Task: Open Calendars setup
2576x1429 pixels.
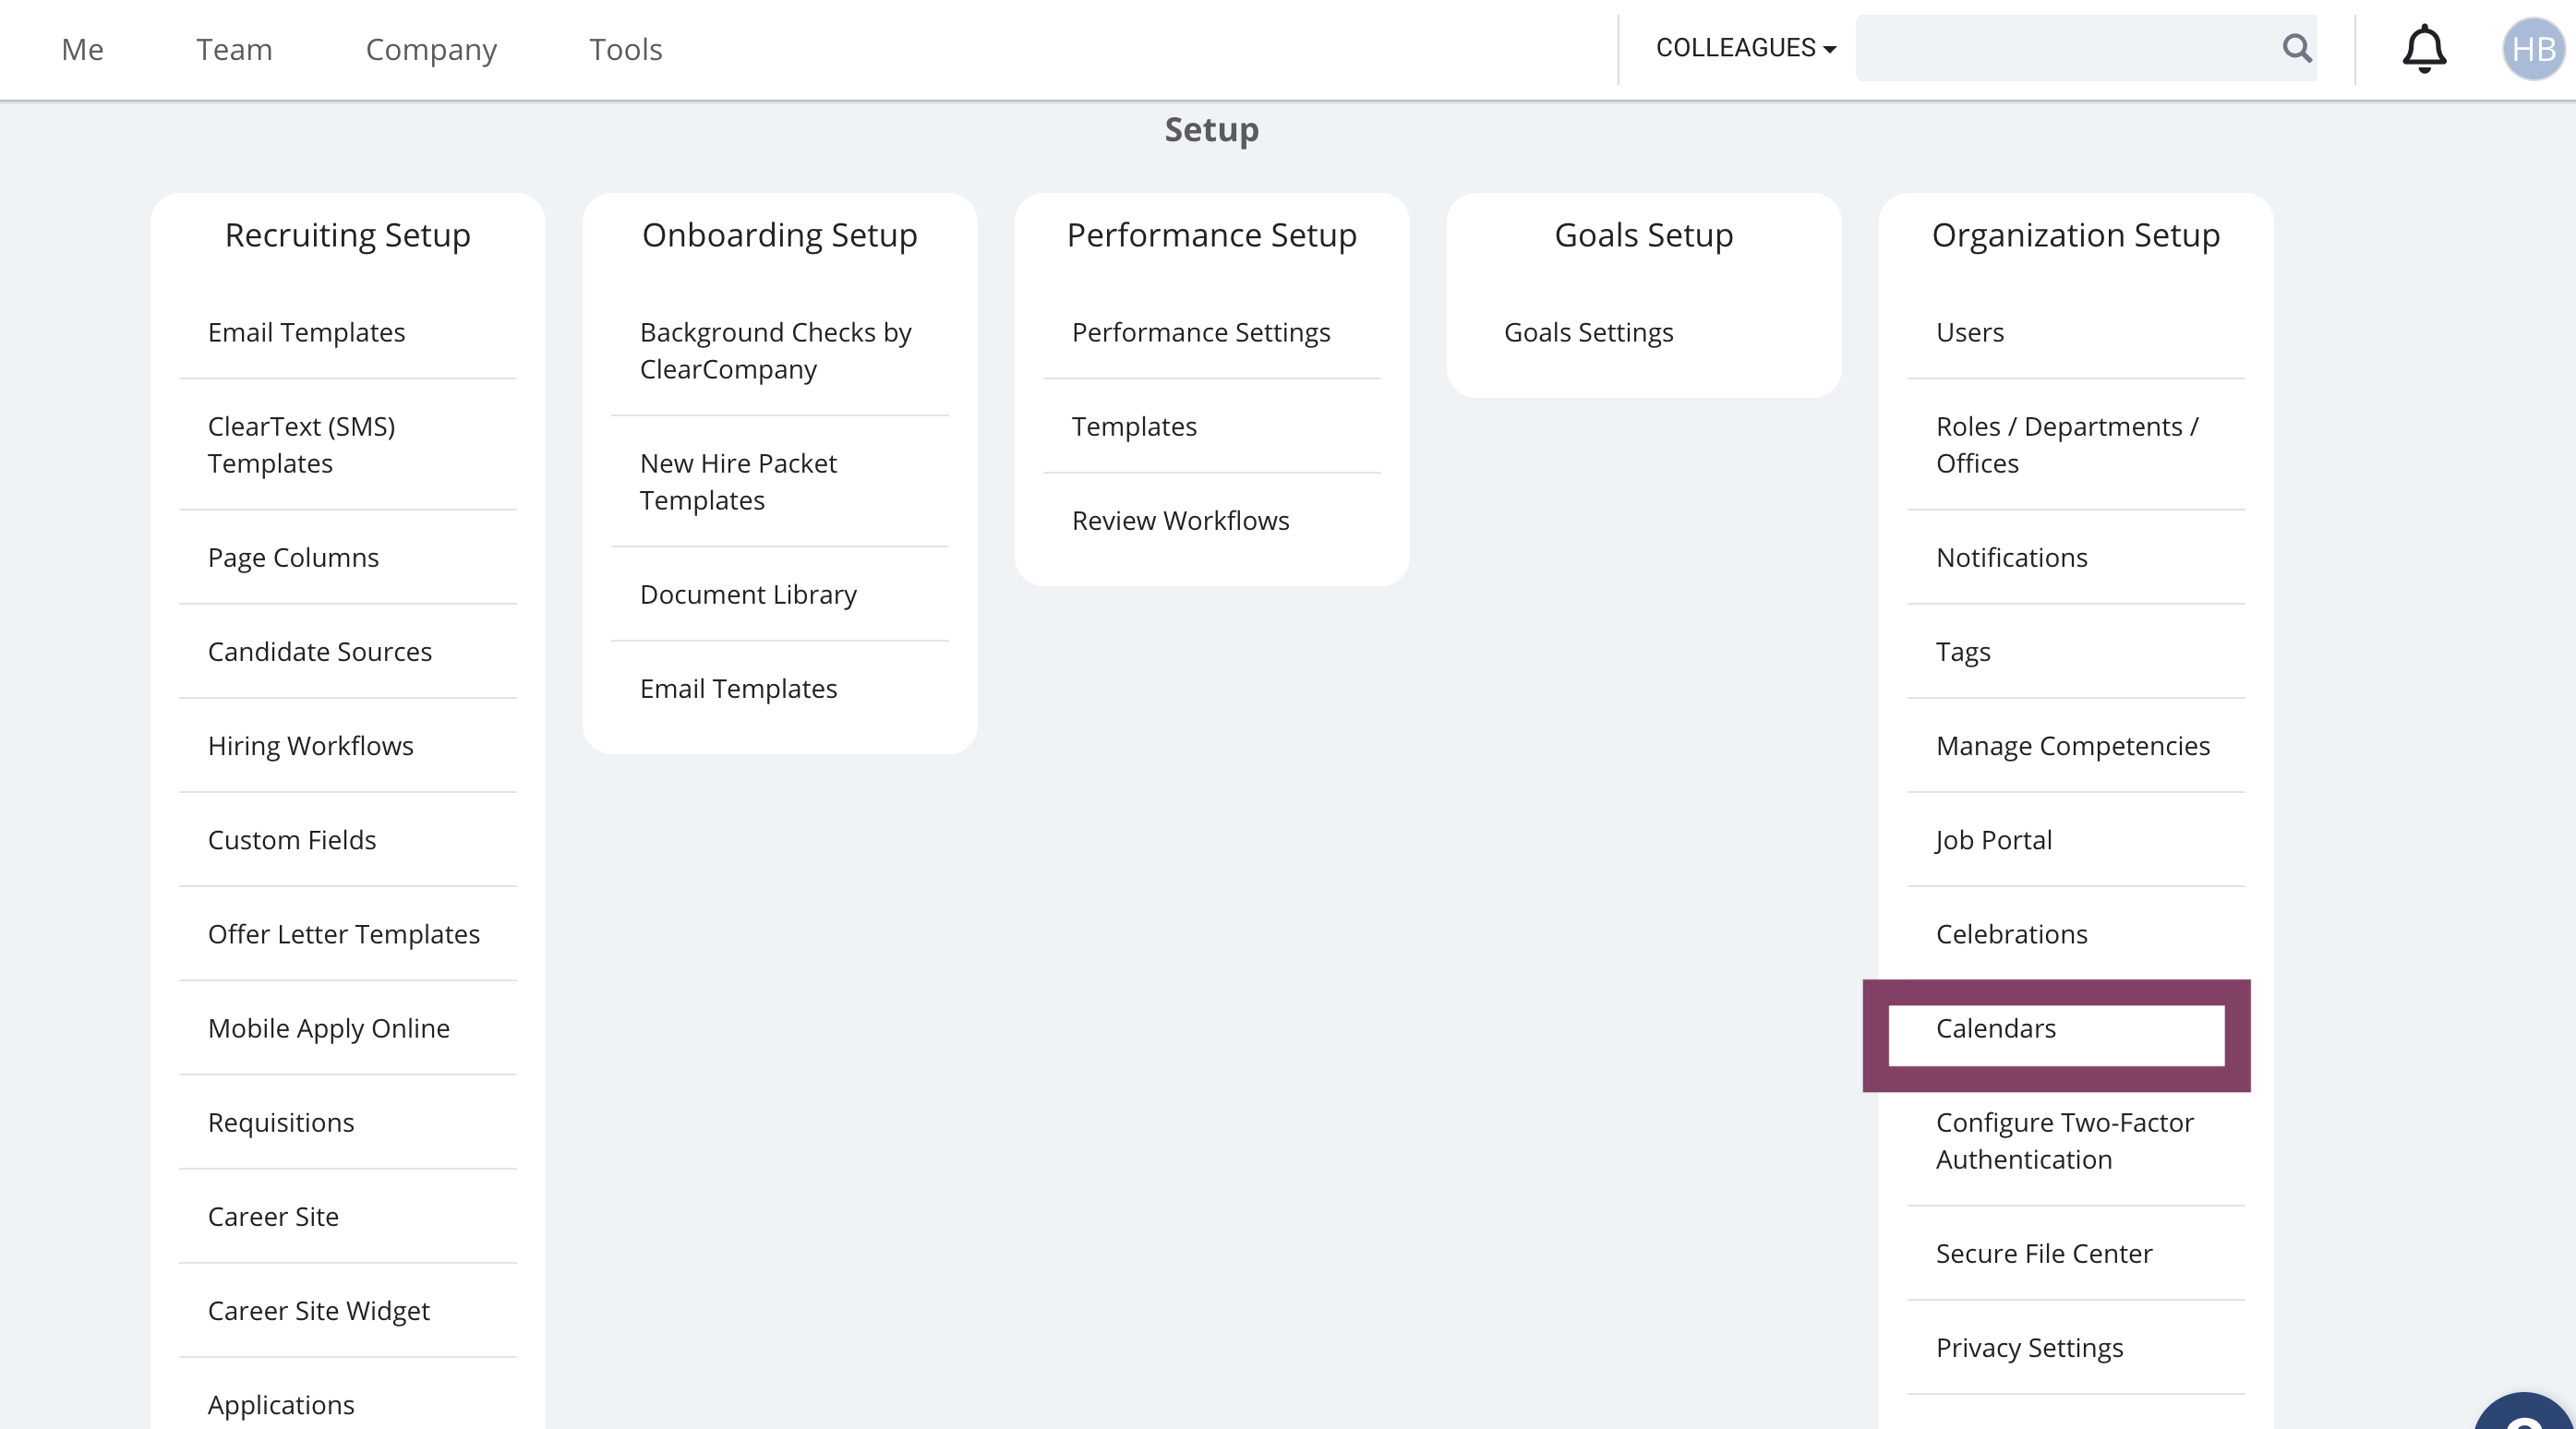Action: click(1996, 1028)
